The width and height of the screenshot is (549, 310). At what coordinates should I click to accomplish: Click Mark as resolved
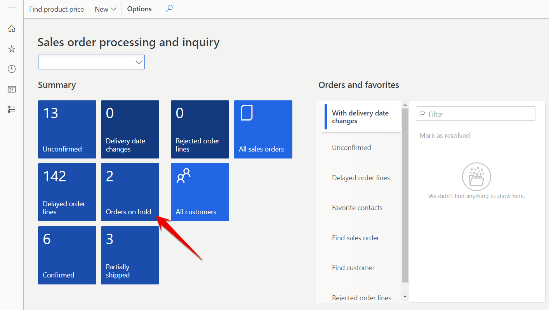[445, 136]
